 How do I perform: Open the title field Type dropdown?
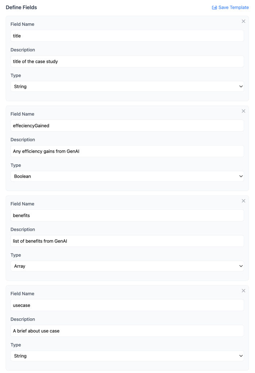click(127, 87)
